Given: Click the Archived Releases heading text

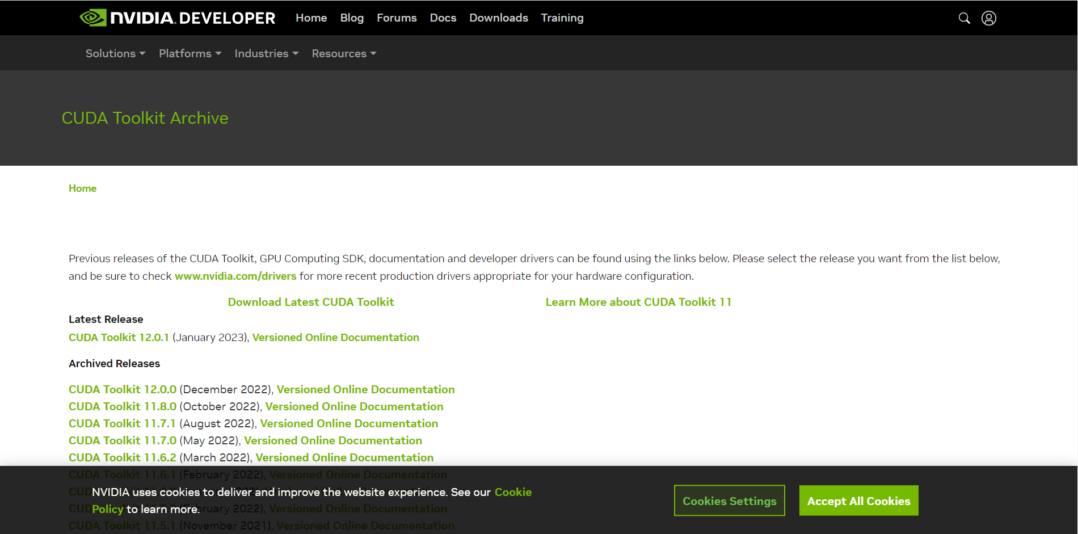Looking at the screenshot, I should click(x=115, y=363).
